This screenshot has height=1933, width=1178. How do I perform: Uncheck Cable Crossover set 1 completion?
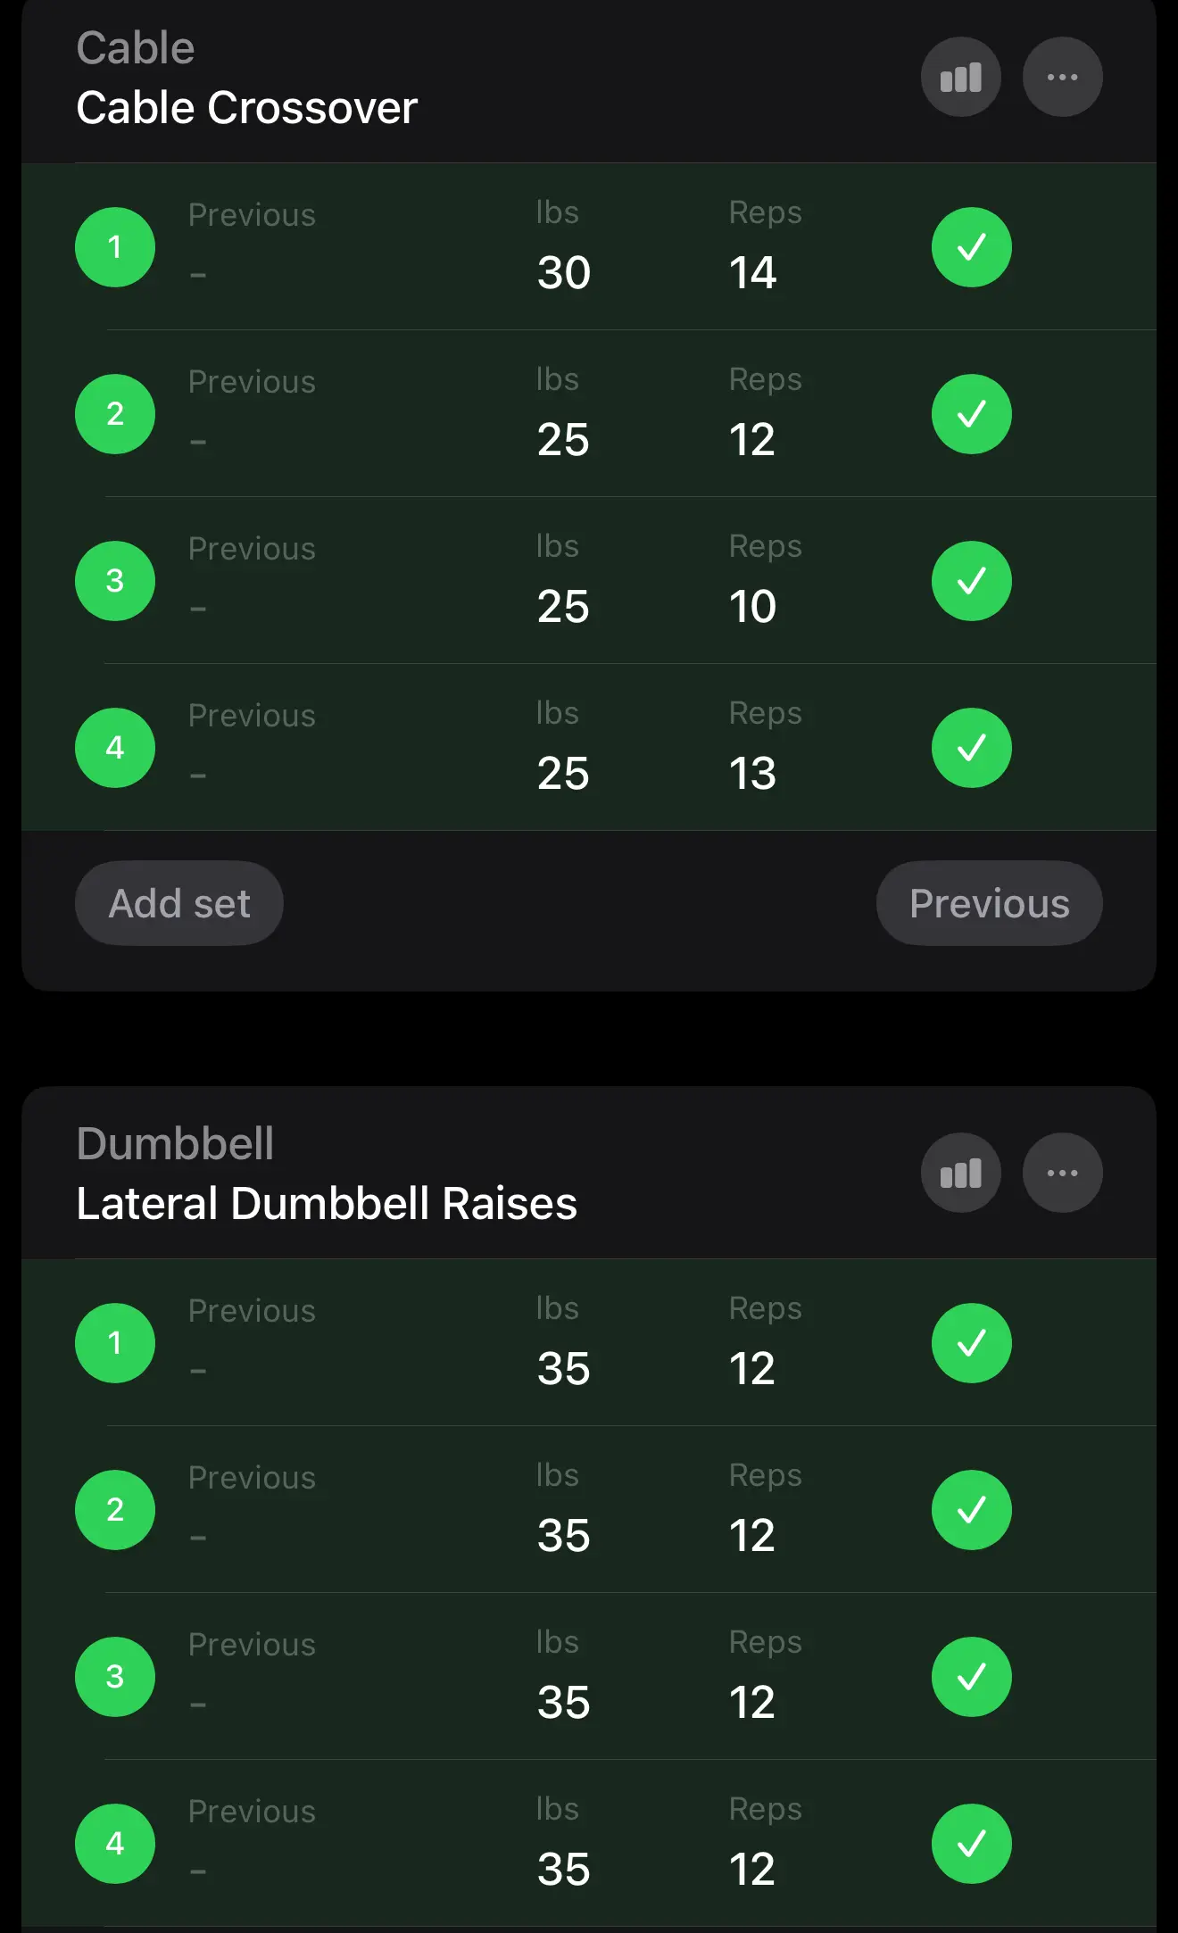point(971,247)
